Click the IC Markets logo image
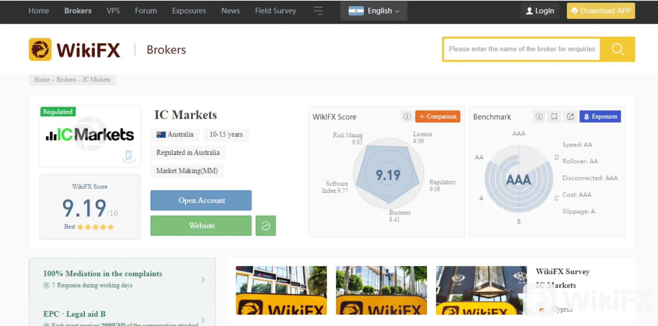 click(x=90, y=135)
